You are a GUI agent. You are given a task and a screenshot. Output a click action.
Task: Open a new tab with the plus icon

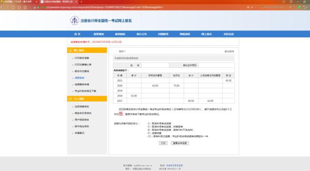tap(81, 2)
